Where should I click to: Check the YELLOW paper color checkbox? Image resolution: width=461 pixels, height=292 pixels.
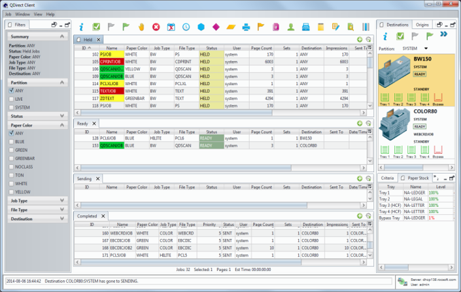12,192
